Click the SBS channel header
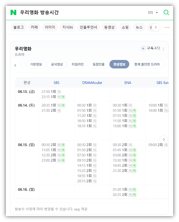Screen dimensions: 179x222 [x=56, y=83]
